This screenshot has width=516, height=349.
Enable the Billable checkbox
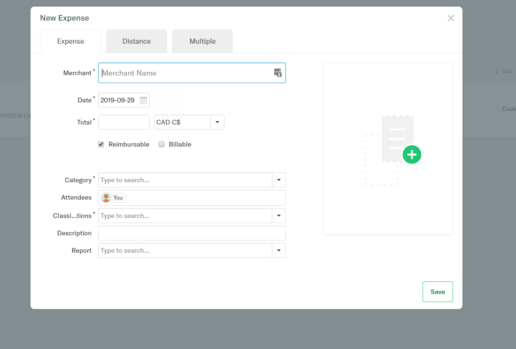coord(162,144)
